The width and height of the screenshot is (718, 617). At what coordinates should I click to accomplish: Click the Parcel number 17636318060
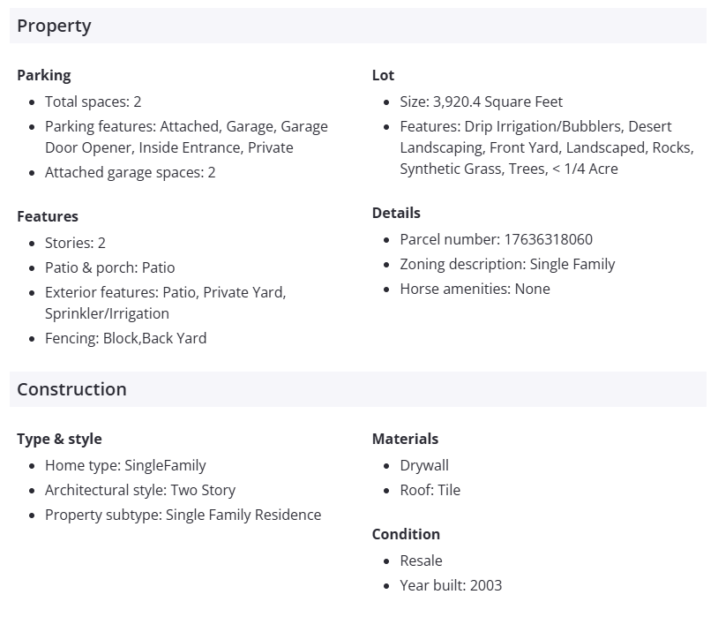point(496,239)
